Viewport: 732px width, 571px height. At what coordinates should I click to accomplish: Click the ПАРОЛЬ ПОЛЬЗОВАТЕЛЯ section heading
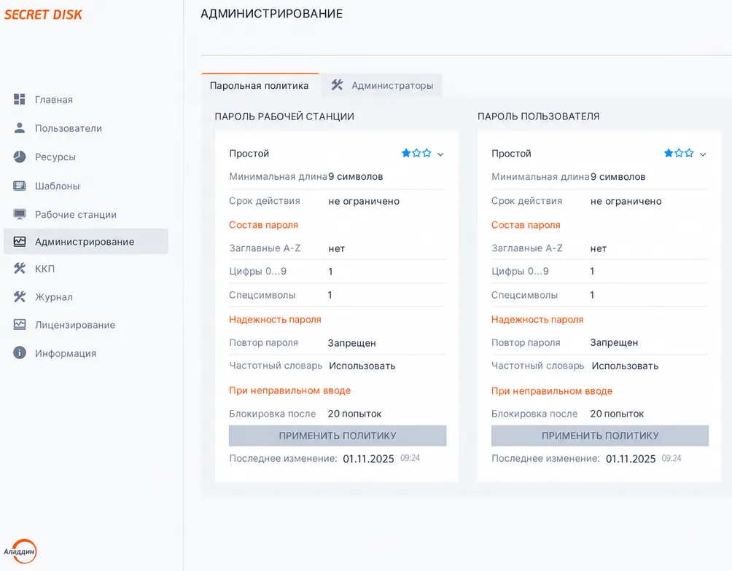538,116
